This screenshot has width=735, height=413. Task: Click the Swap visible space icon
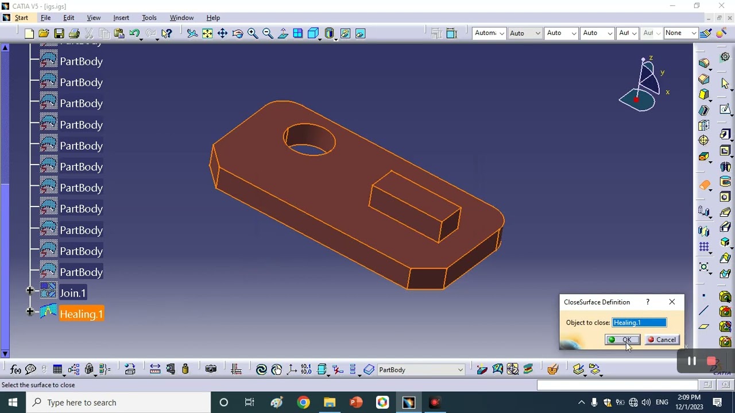[360, 33]
